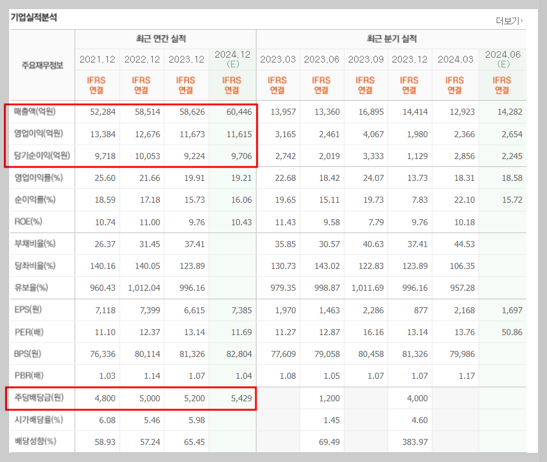Click the 2023.09 quarter column header
This screenshot has height=462, width=547.
coord(366,59)
